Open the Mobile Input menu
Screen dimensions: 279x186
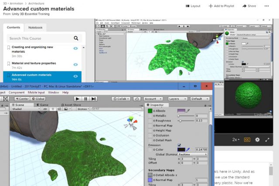click(36, 93)
